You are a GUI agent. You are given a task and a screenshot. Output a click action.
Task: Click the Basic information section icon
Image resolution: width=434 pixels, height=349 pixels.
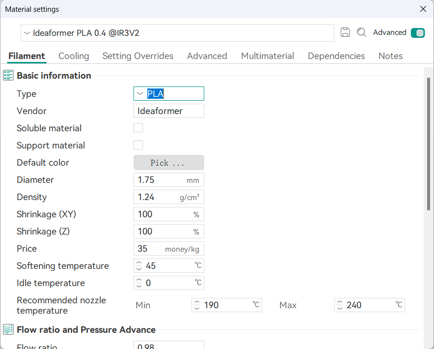pos(8,75)
